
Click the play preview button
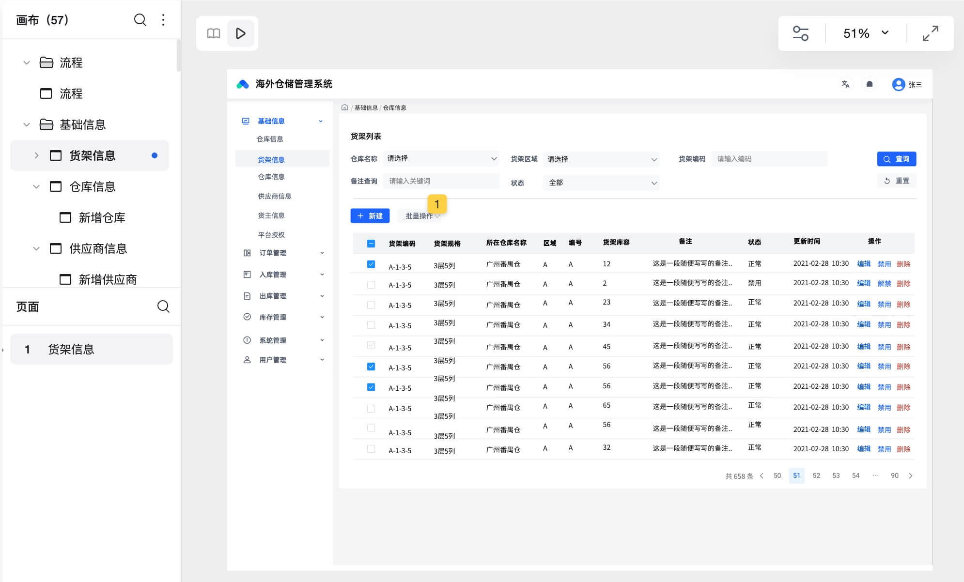240,33
